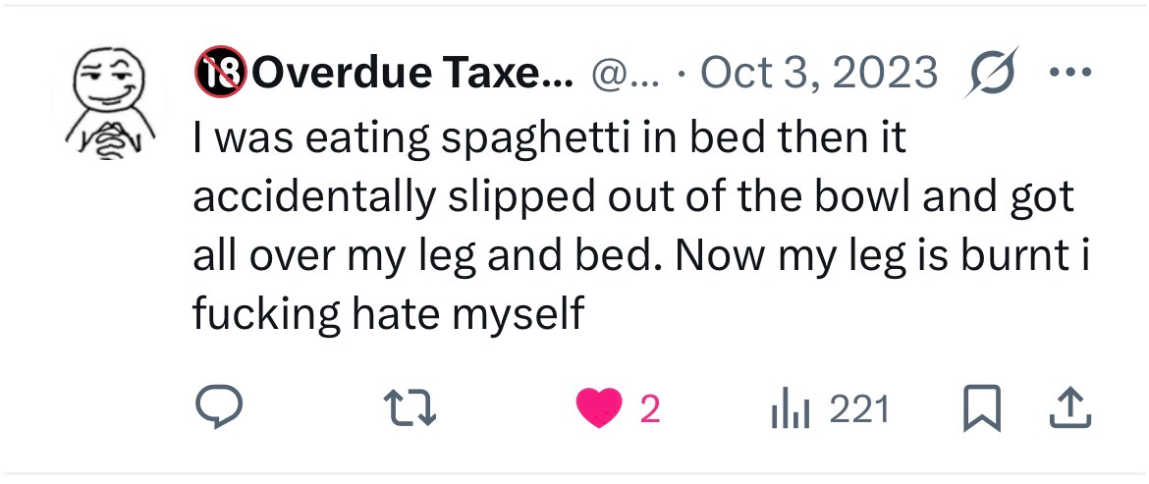This screenshot has height=484, width=1149.
Task: Click the "I was eating spaghetti" text line
Action: point(549,138)
